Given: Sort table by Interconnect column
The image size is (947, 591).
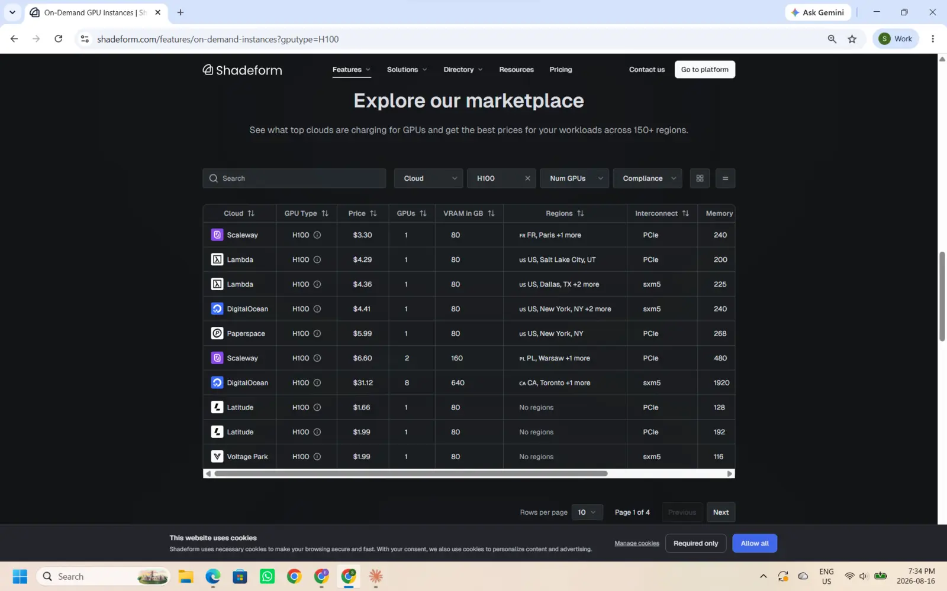Looking at the screenshot, I should [685, 213].
